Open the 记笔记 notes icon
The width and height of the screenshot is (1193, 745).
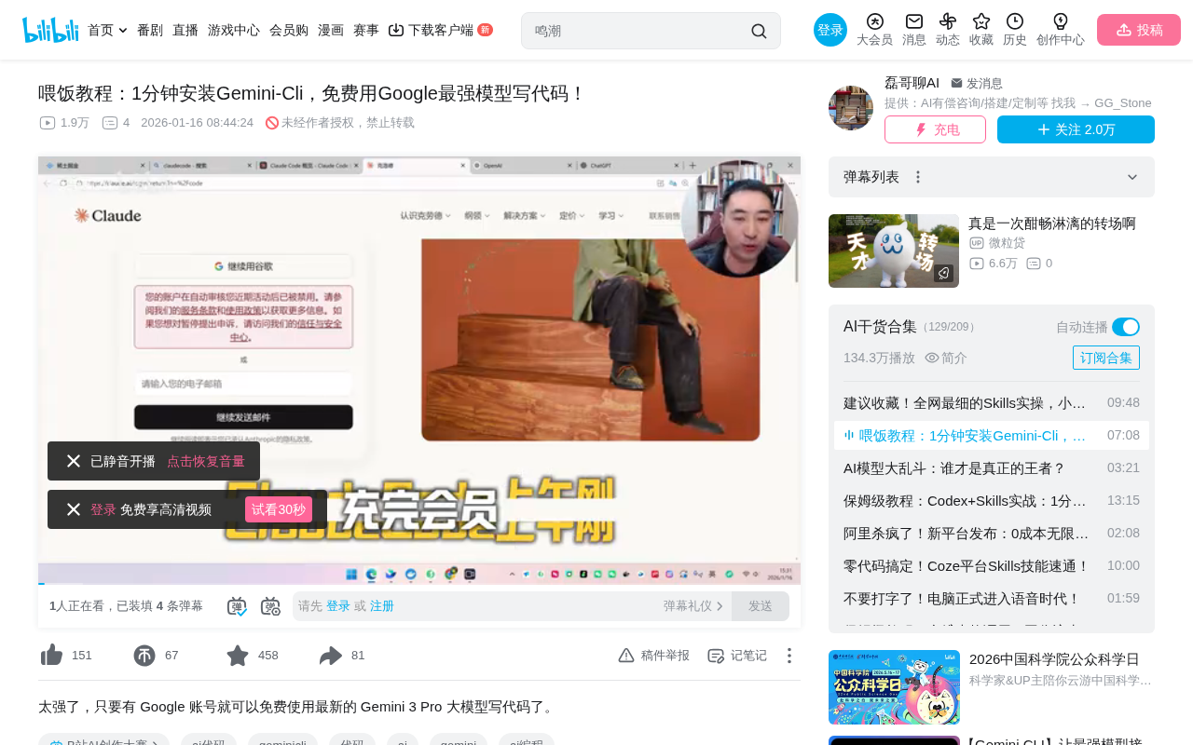pyautogui.click(x=716, y=656)
